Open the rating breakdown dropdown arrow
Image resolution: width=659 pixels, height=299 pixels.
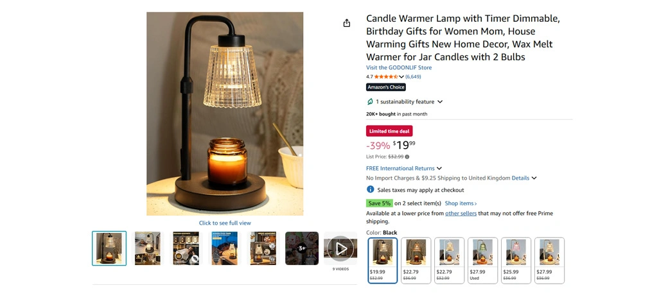point(401,77)
